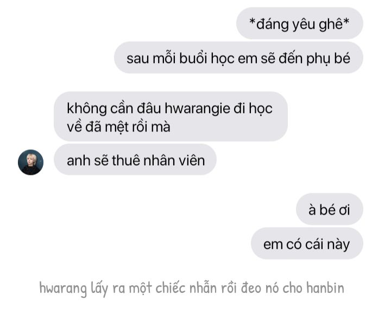Select the 'không cần đâu hwarangie' message bubble
Viewport: 391px width, 313px height.
171,116
